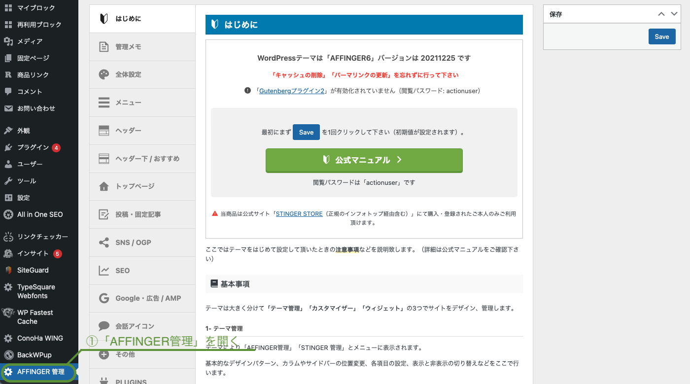Click the Save button in 保存 panel
The image size is (690, 384).
662,36
